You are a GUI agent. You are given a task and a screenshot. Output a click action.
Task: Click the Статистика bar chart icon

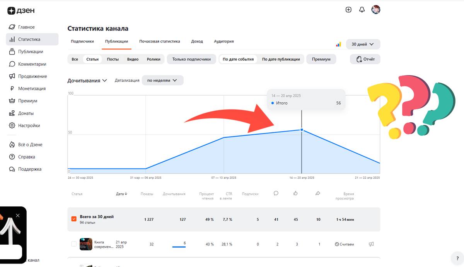coord(12,39)
